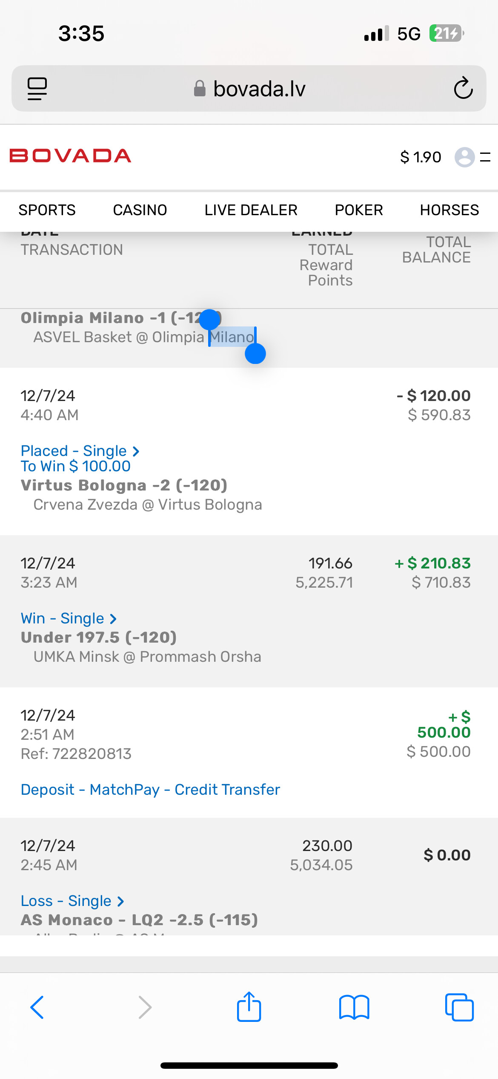The height and width of the screenshot is (1079, 498).
Task: Expand the Win - Single bet details
Action: [69, 618]
